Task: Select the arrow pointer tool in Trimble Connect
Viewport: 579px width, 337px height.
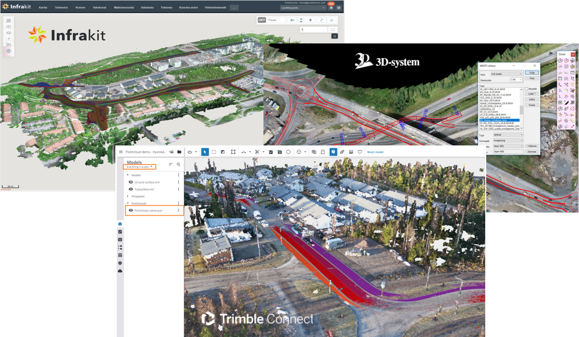Action: point(205,152)
